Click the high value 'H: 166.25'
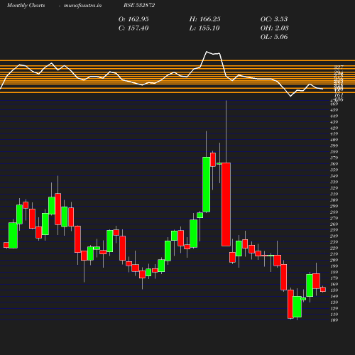Screen dimensions: 355x355 point(204,19)
